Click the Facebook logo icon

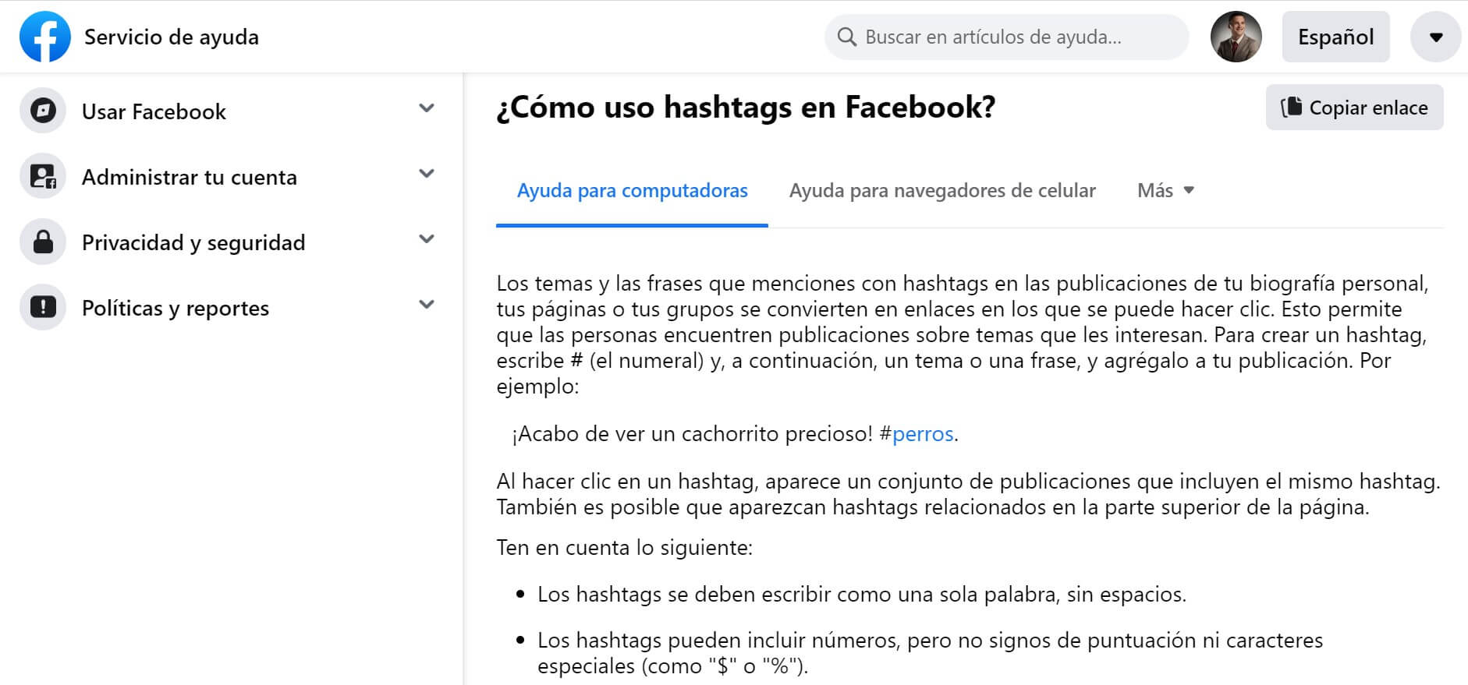click(x=44, y=37)
